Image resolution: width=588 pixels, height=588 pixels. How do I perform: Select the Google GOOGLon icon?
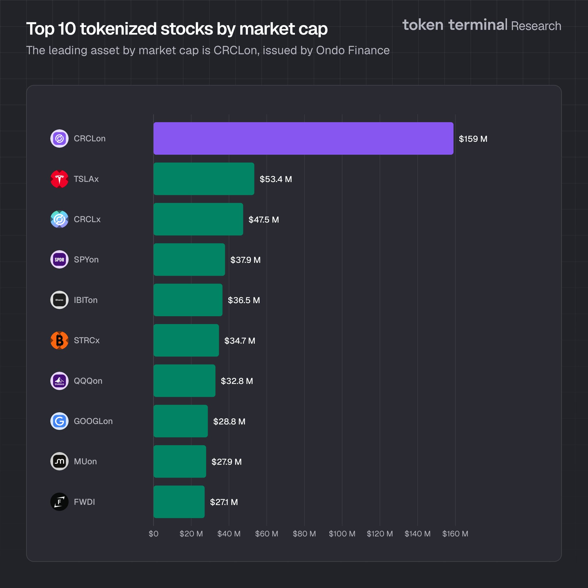(x=59, y=421)
